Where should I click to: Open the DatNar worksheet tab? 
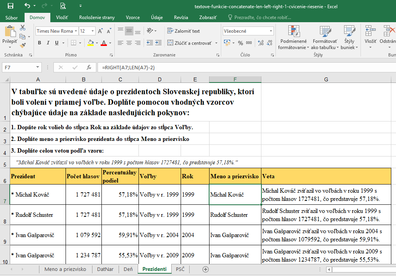pos(105,269)
